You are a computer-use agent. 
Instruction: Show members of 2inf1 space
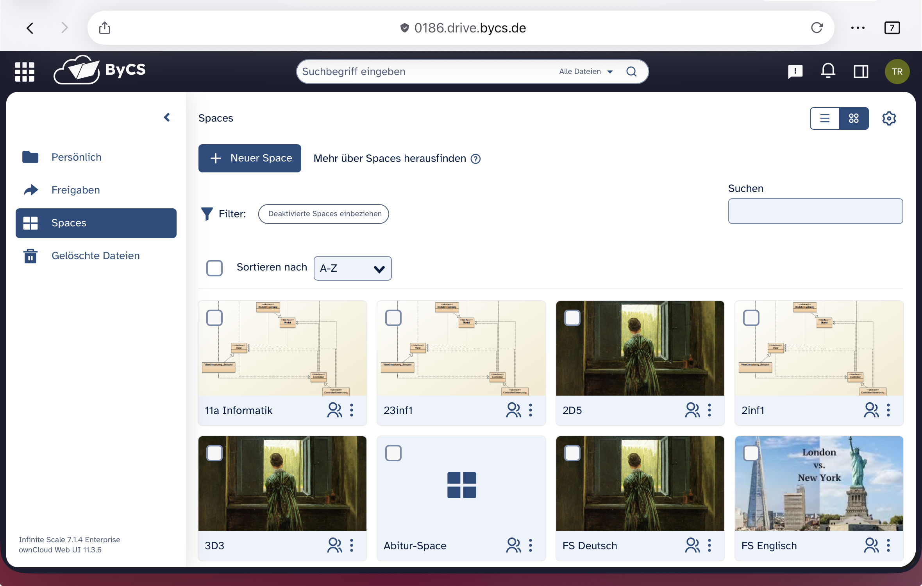tap(871, 410)
